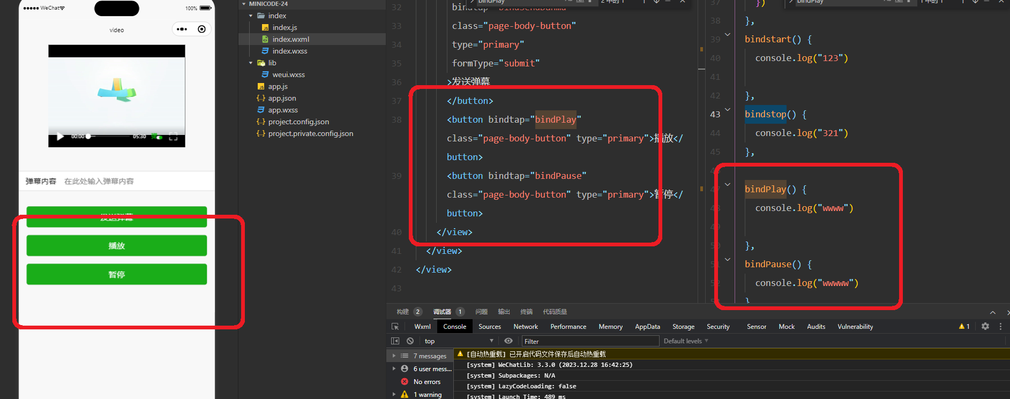Viewport: 1010px width, 399px height.
Task: Switch to the Sources tab
Action: tap(490, 327)
